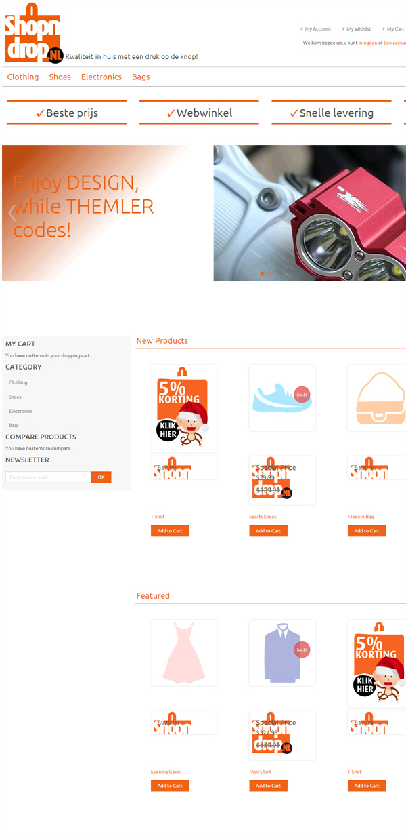Open the Electronics menu
This screenshot has width=406, height=838.
pos(101,77)
